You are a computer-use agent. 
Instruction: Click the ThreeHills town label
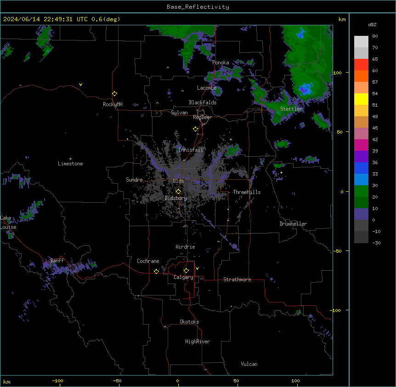click(247, 192)
